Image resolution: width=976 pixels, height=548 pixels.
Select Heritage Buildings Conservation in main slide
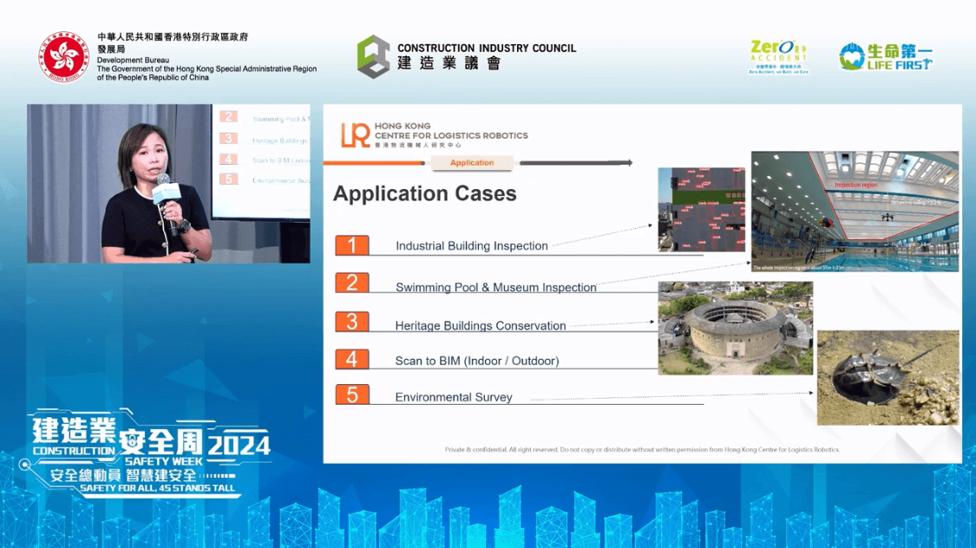pos(480,326)
